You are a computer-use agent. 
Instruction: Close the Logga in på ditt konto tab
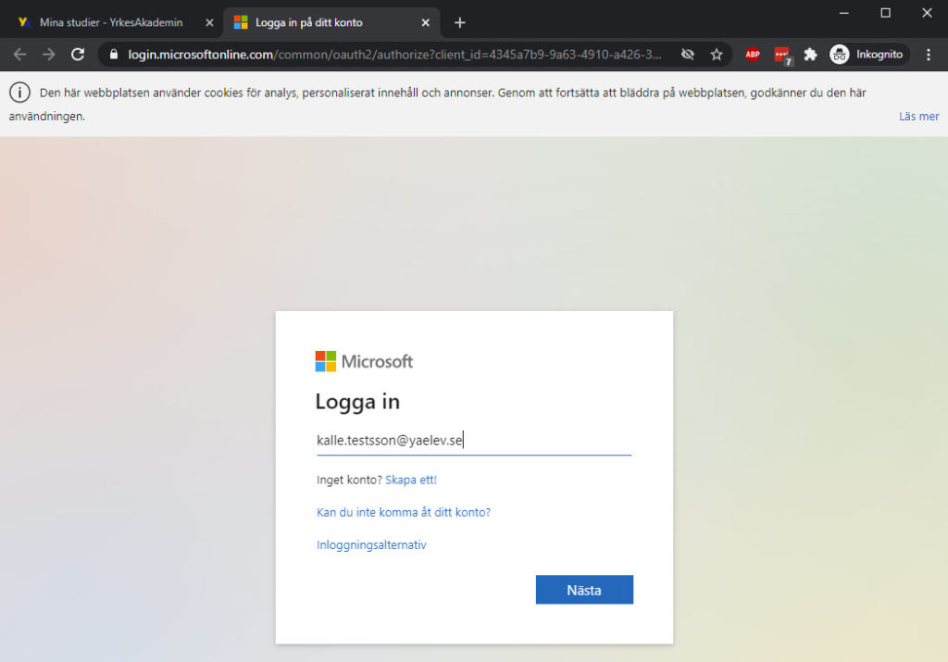(426, 22)
